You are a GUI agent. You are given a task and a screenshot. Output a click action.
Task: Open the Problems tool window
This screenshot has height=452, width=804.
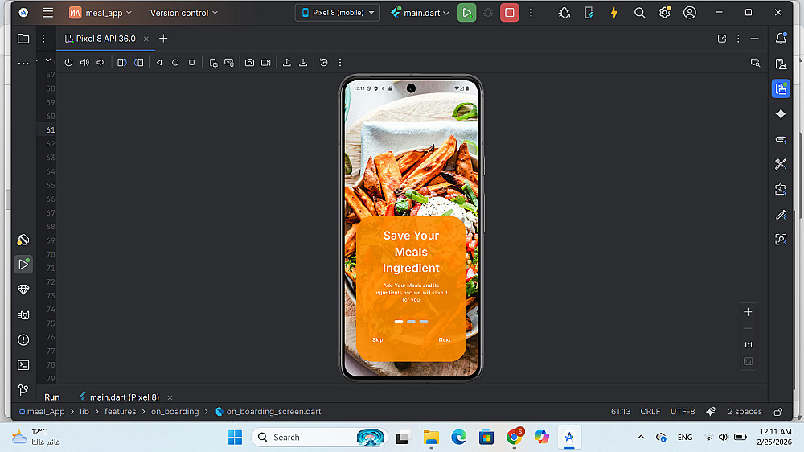23,339
